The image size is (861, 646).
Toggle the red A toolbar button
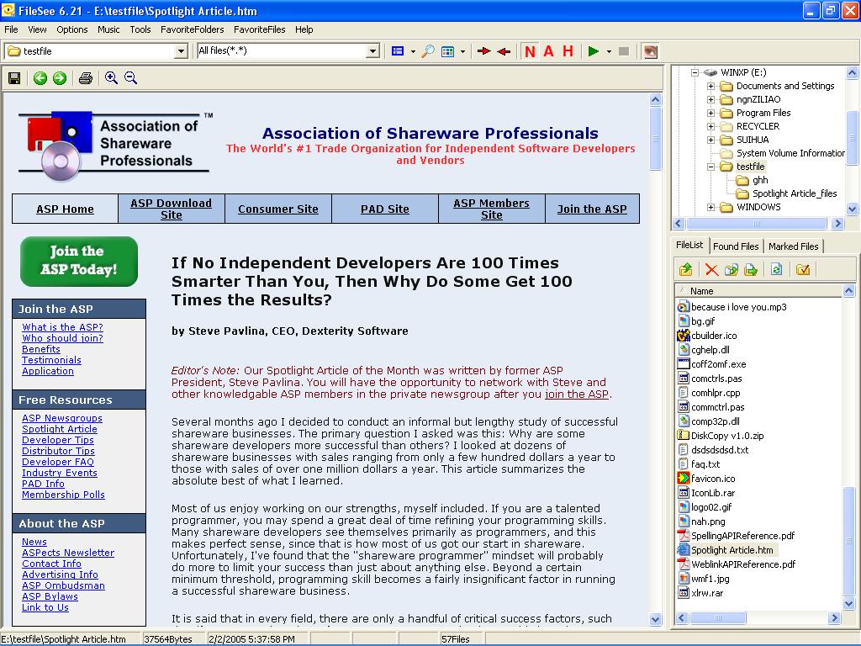coord(548,51)
